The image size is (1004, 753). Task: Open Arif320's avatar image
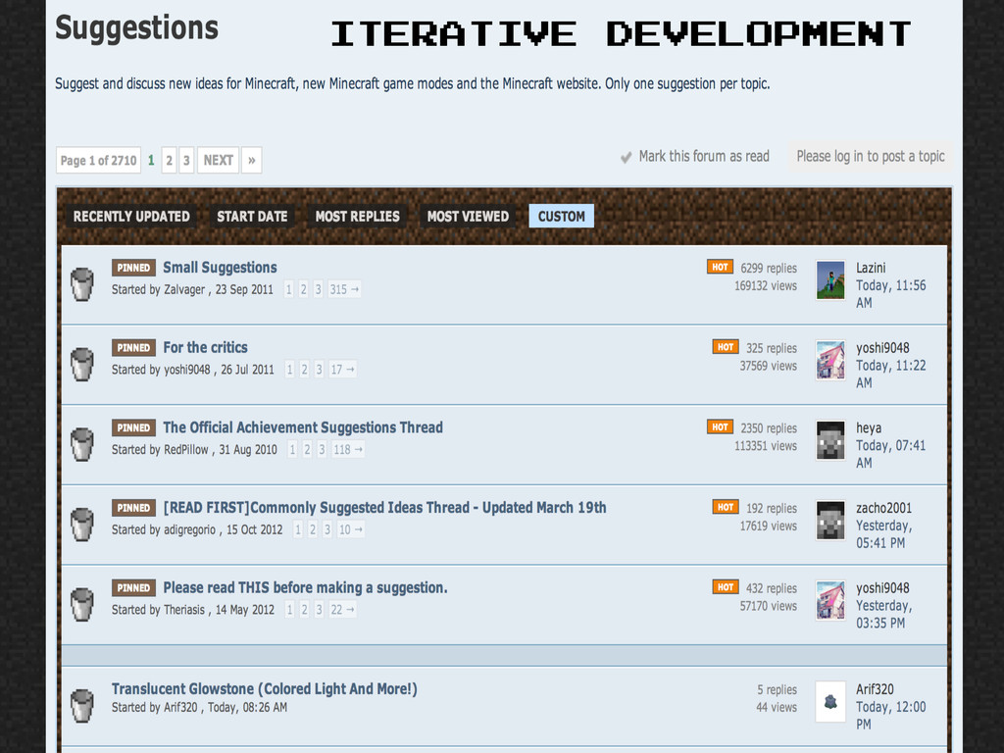point(830,701)
